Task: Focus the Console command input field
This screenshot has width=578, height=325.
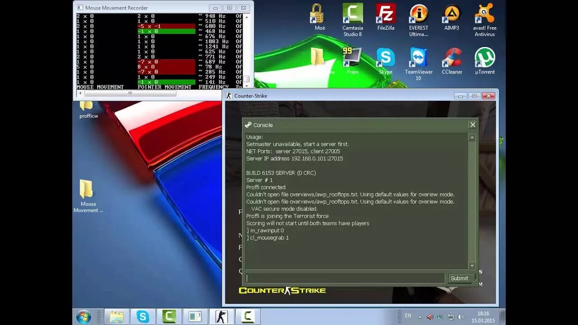Action: [x=345, y=279]
